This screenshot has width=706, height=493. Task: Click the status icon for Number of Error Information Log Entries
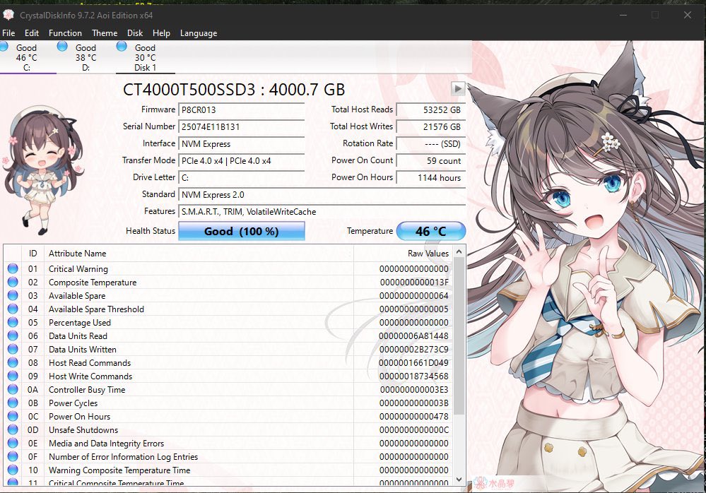tap(13, 456)
